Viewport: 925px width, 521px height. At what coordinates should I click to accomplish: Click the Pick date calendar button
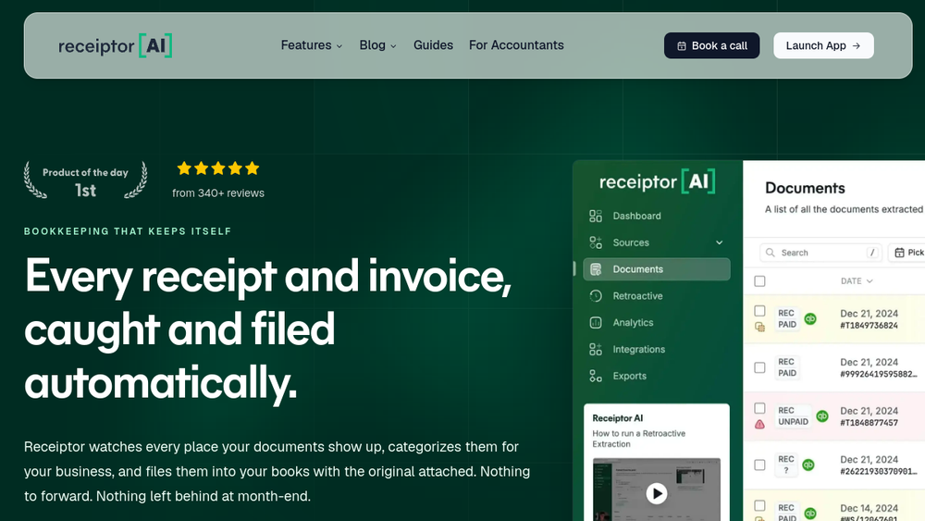[x=906, y=253]
